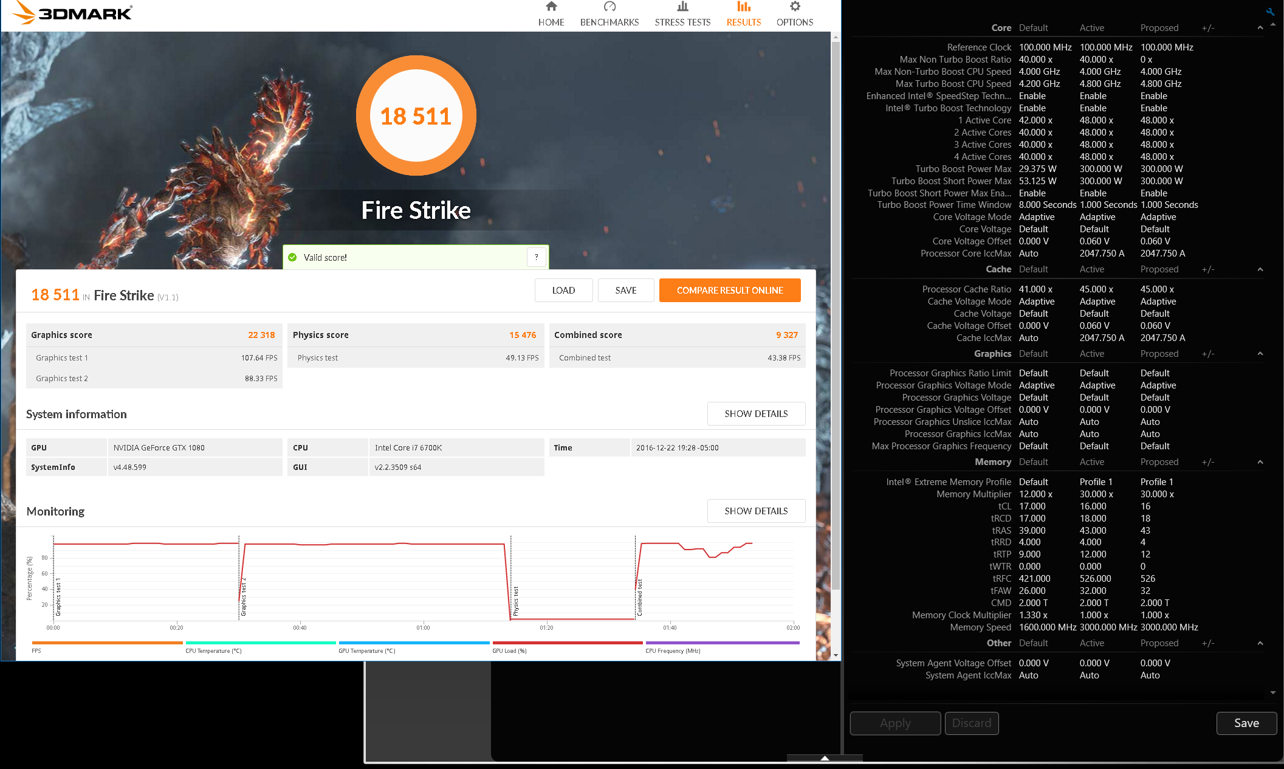Open the Options gear icon

click(x=795, y=7)
